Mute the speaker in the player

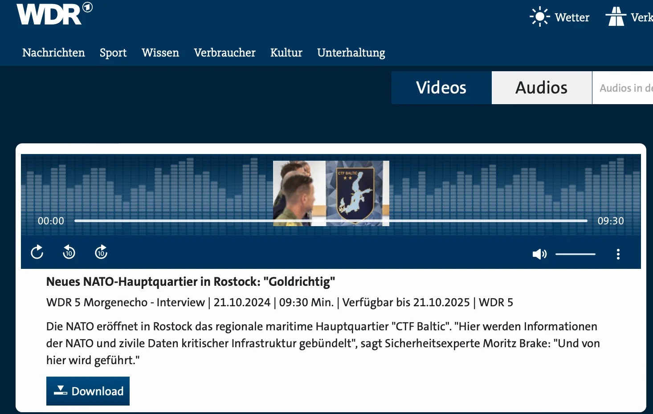[x=539, y=254]
